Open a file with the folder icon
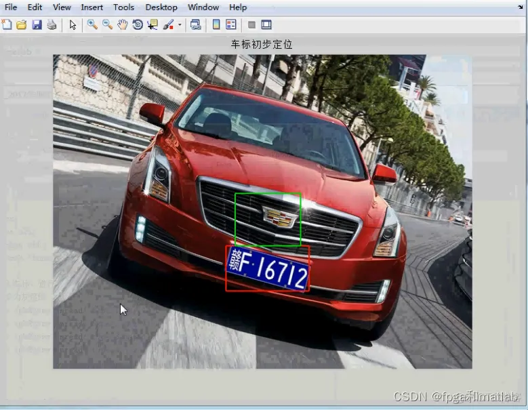 pyautogui.click(x=22, y=24)
